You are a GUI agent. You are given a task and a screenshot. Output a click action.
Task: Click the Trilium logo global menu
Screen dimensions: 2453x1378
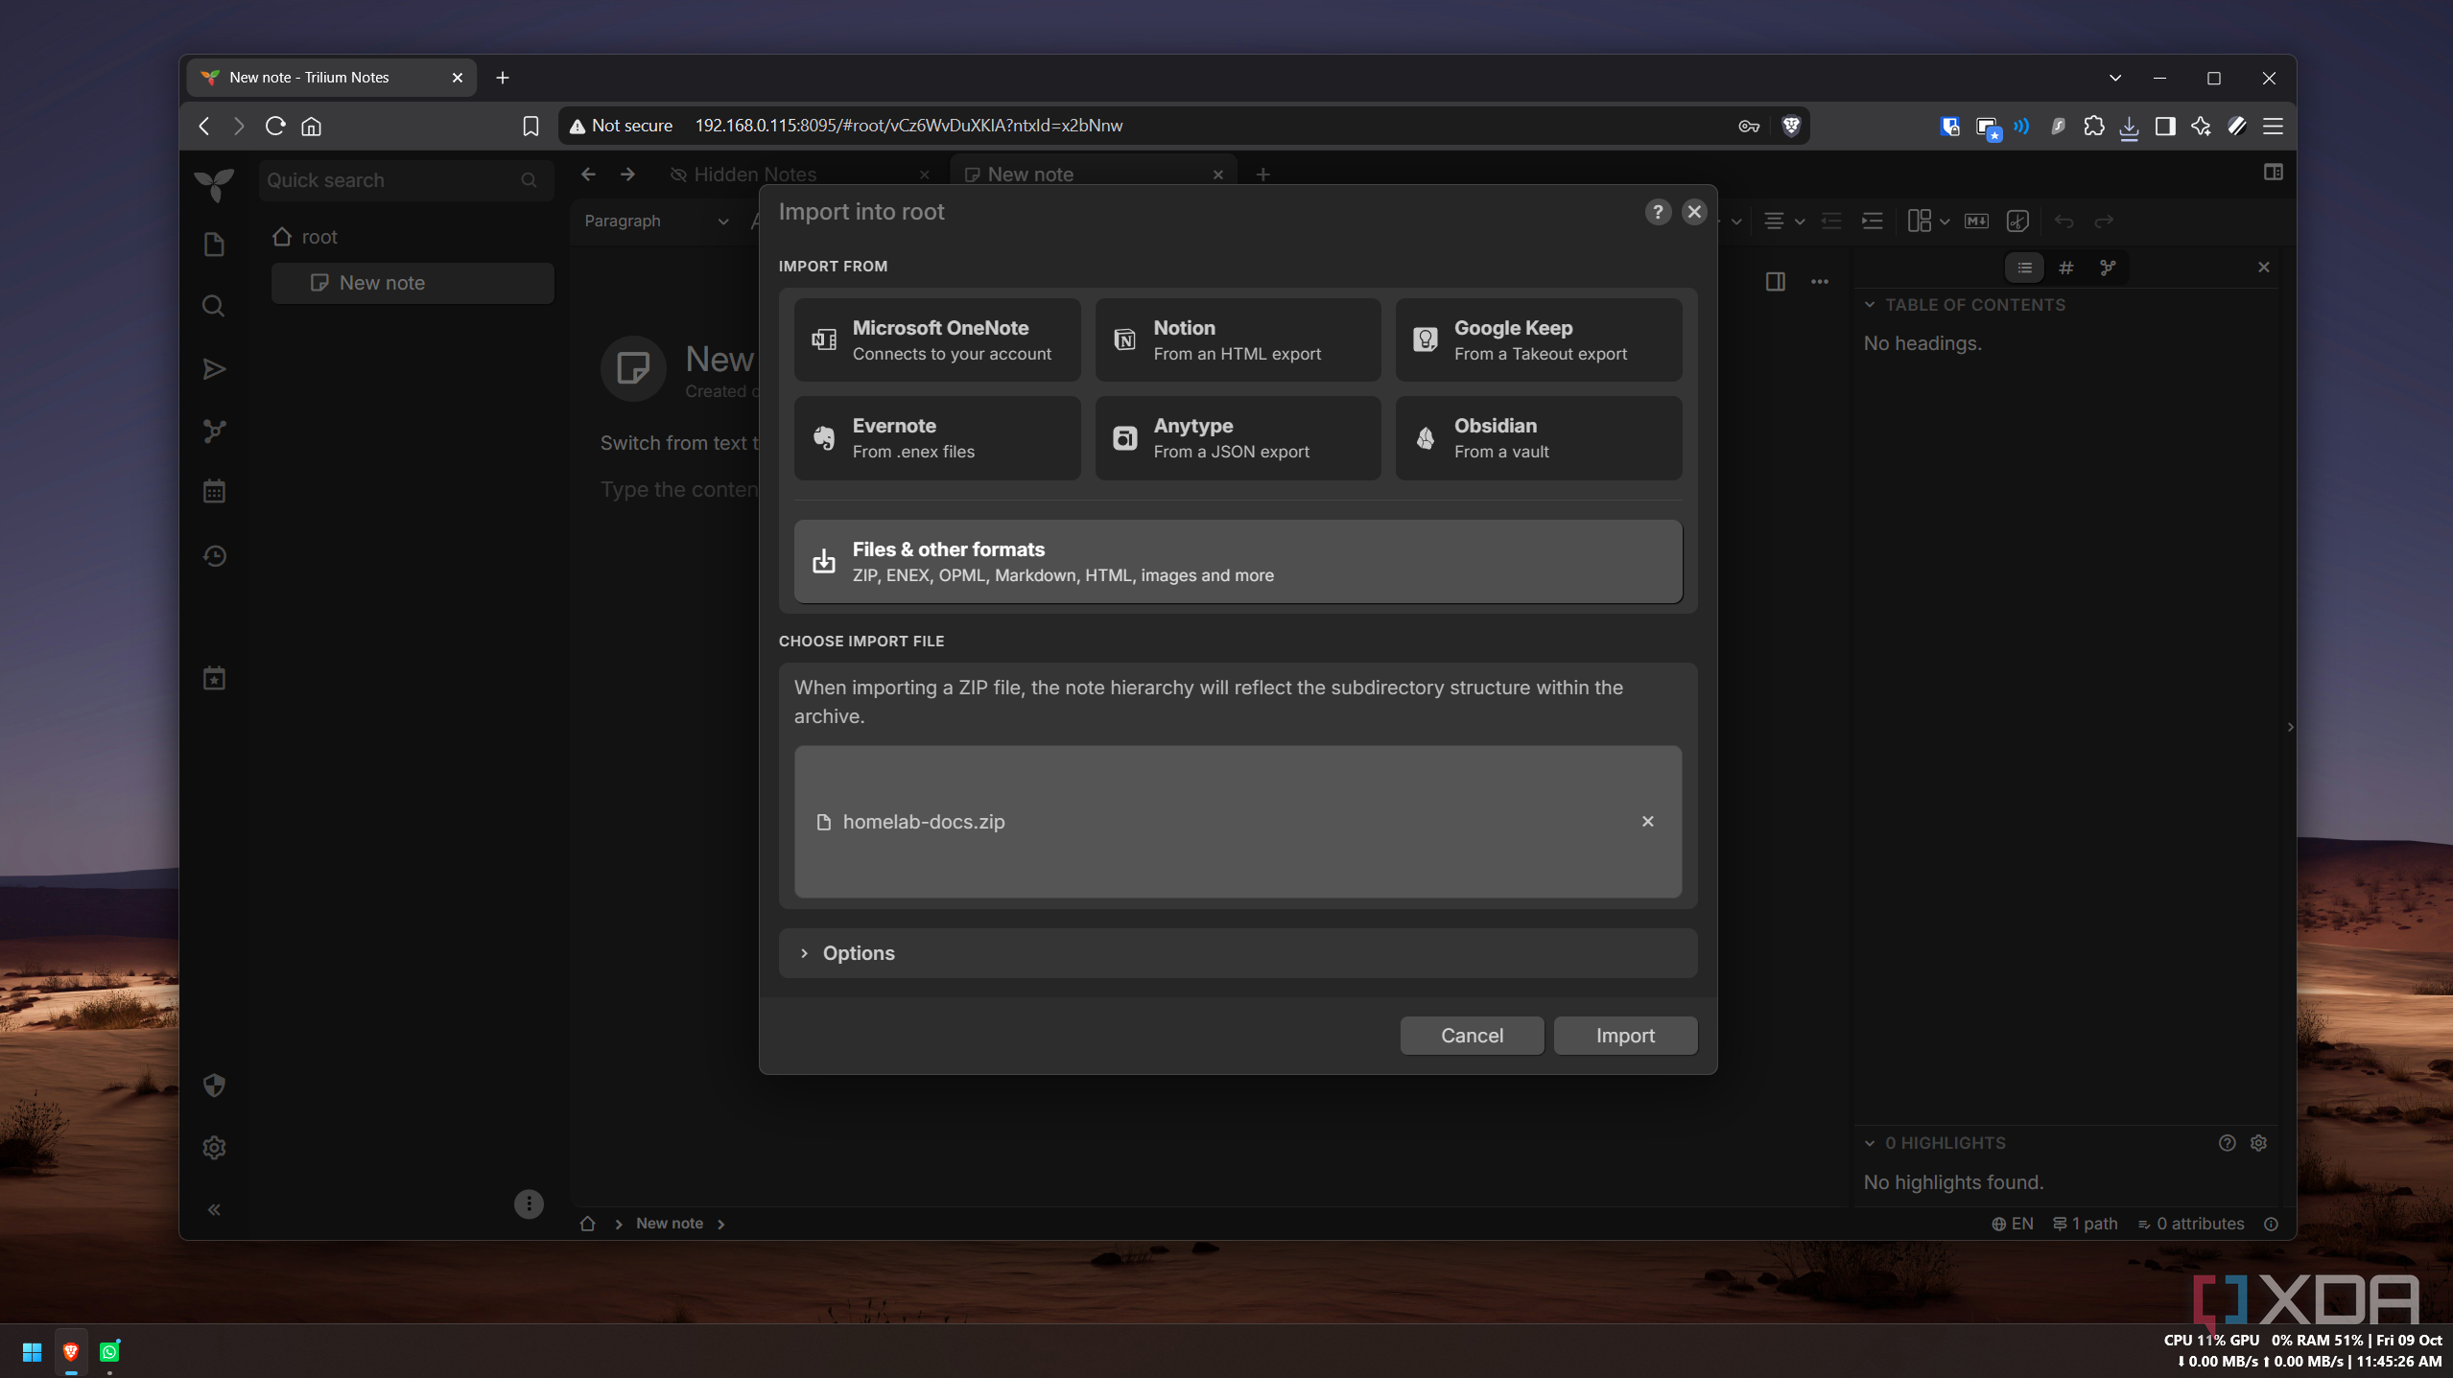click(214, 184)
